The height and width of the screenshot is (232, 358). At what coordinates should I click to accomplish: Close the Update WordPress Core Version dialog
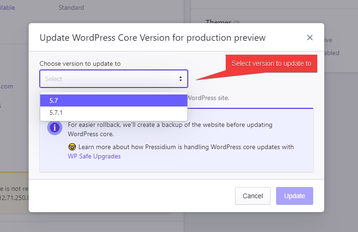coord(309,38)
